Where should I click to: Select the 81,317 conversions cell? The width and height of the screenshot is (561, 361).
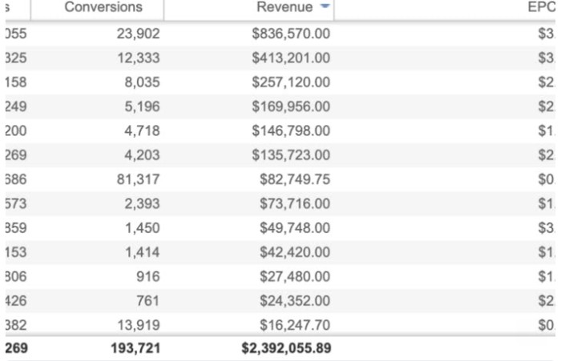click(138, 179)
